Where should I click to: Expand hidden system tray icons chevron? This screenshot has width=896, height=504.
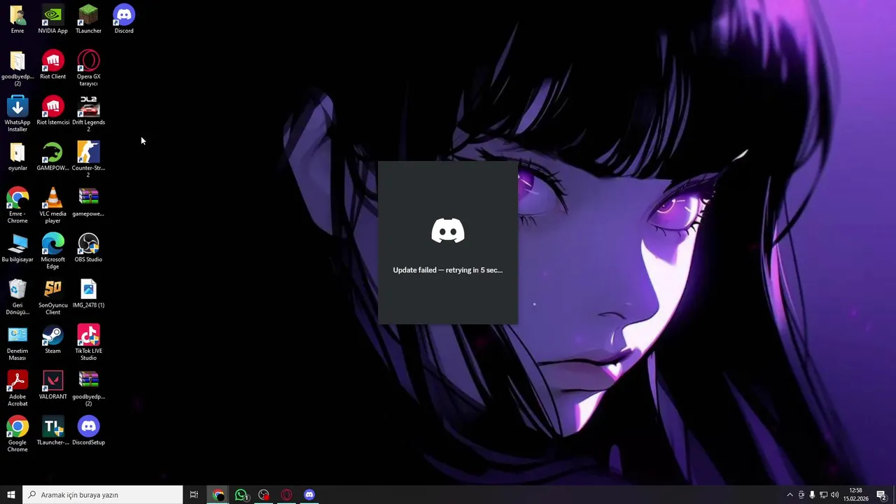coord(790,495)
